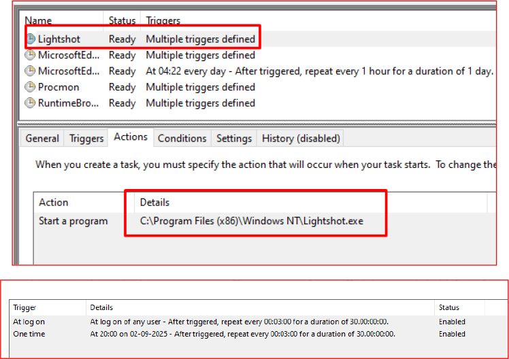This screenshot has height=359, width=509.
Task: Sort tasks by the Triggers column header
Action: pos(163,20)
